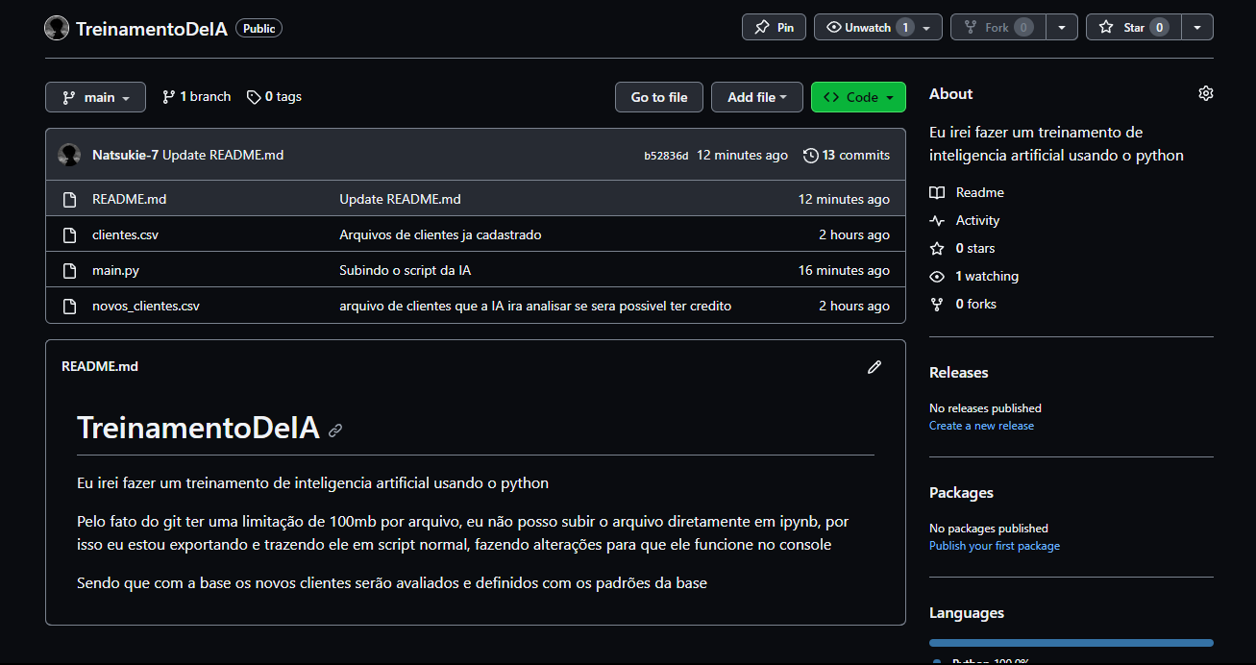Click the Go to file button
The image size is (1256, 665).
658,96
